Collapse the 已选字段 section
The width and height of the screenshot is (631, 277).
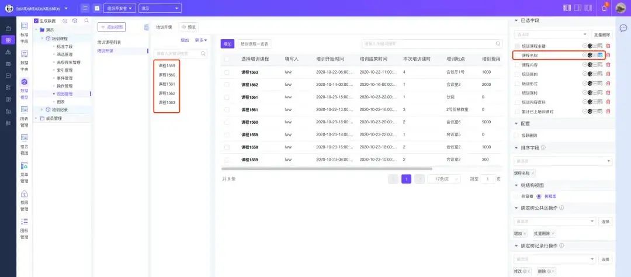click(x=516, y=20)
